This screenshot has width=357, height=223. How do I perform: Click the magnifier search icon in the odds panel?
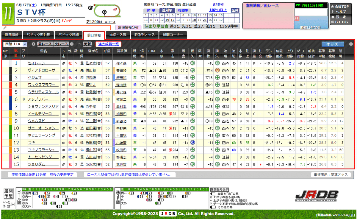(297, 18)
